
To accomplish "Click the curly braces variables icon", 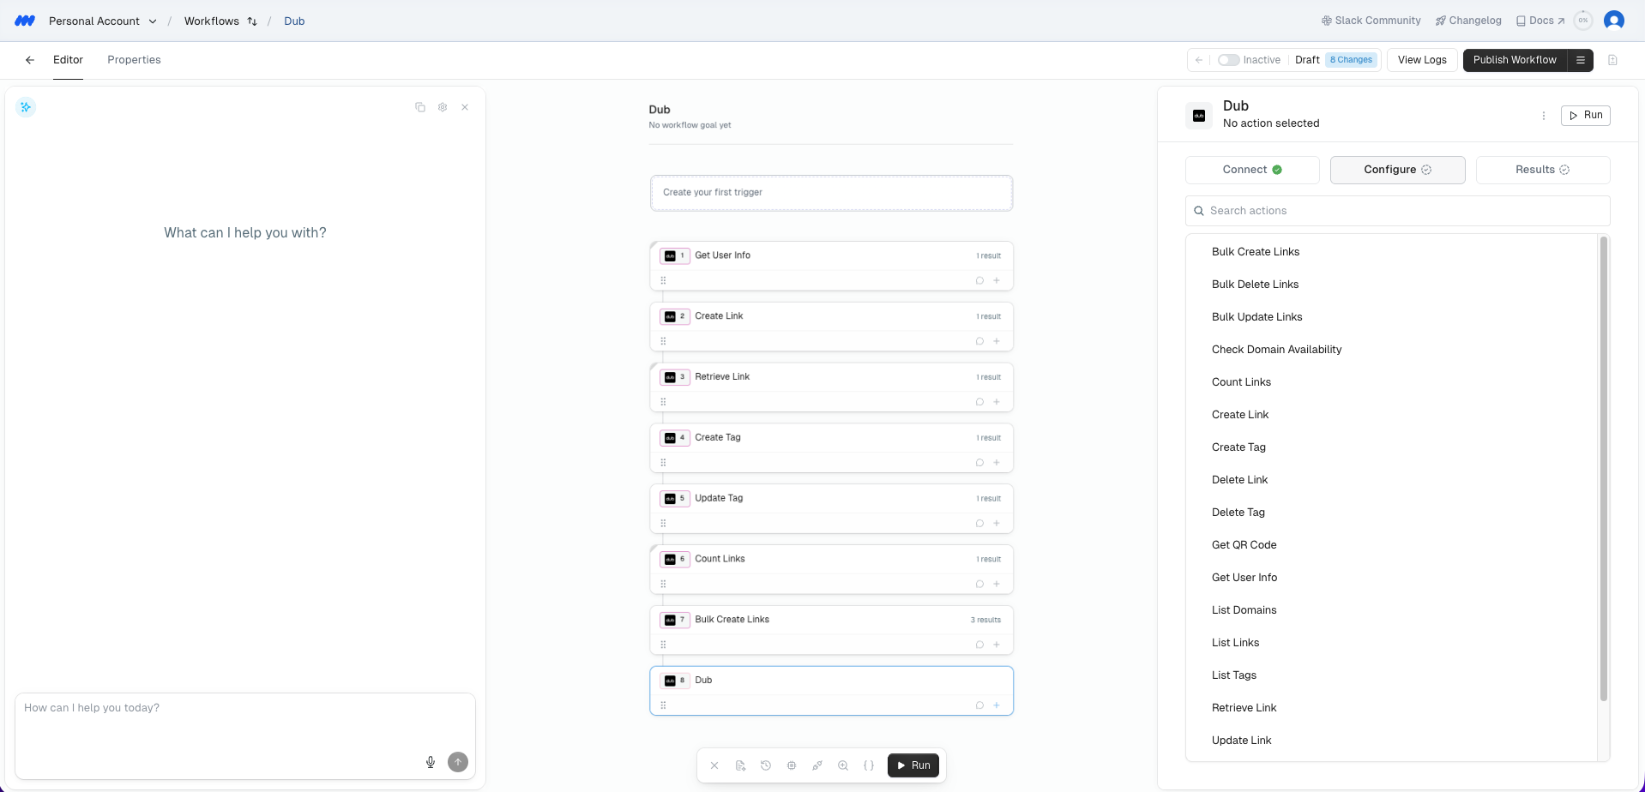I will point(869,765).
